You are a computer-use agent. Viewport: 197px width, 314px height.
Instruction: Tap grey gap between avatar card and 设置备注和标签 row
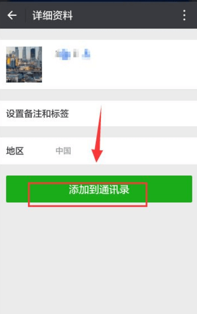tap(98, 95)
